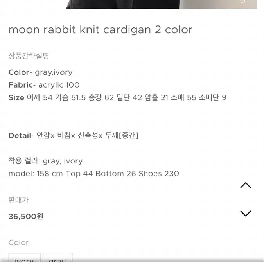Click the 36,500원 price value
The height and width of the screenshot is (264, 264).
coord(26,216)
